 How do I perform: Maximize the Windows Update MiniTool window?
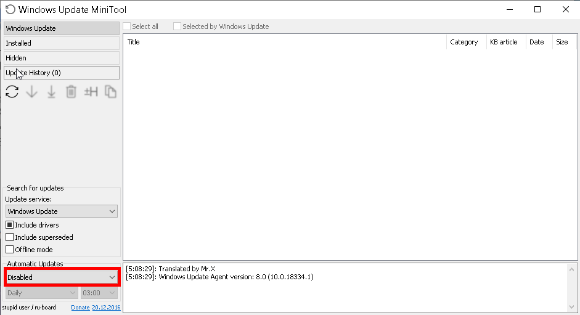click(x=537, y=9)
